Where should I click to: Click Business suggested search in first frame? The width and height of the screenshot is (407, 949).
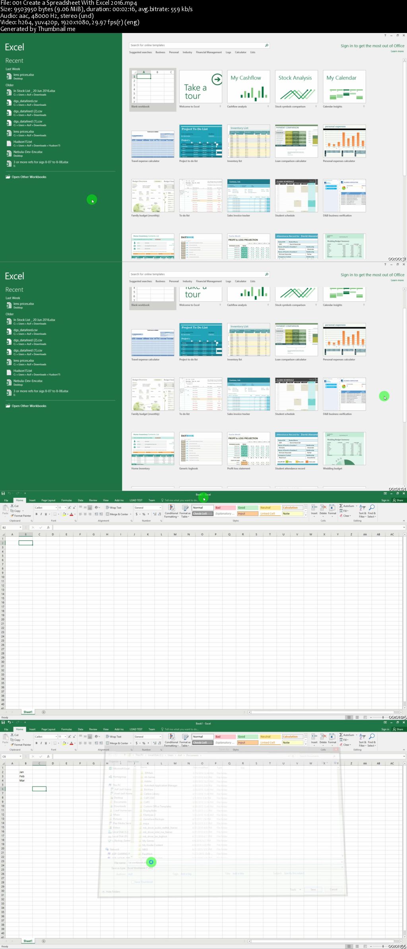(x=160, y=52)
